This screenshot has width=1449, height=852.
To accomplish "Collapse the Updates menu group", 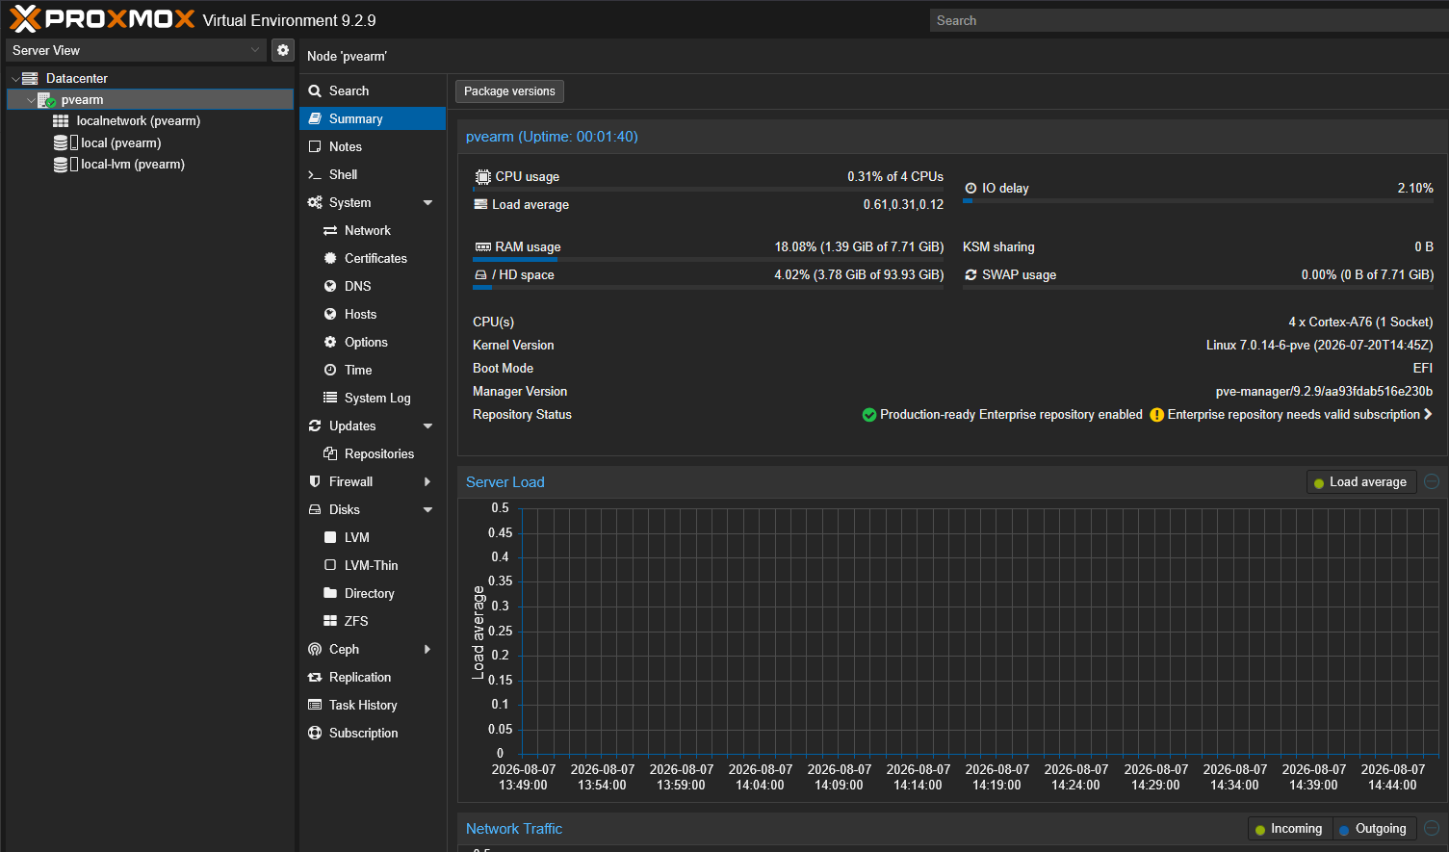I will click(427, 426).
